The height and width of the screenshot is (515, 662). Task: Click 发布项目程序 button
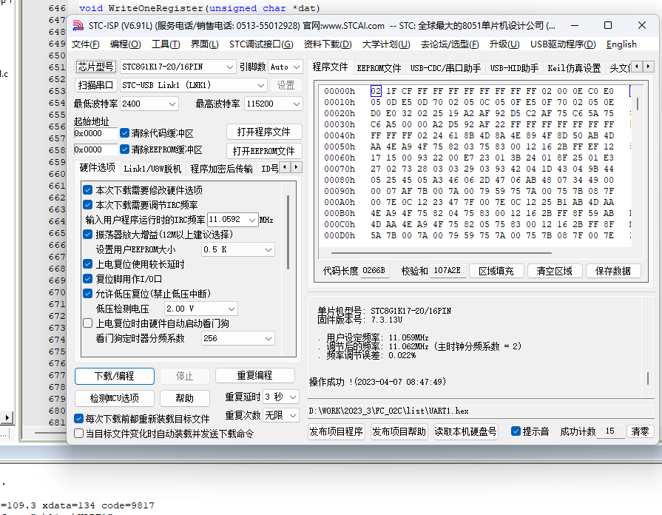pos(337,431)
